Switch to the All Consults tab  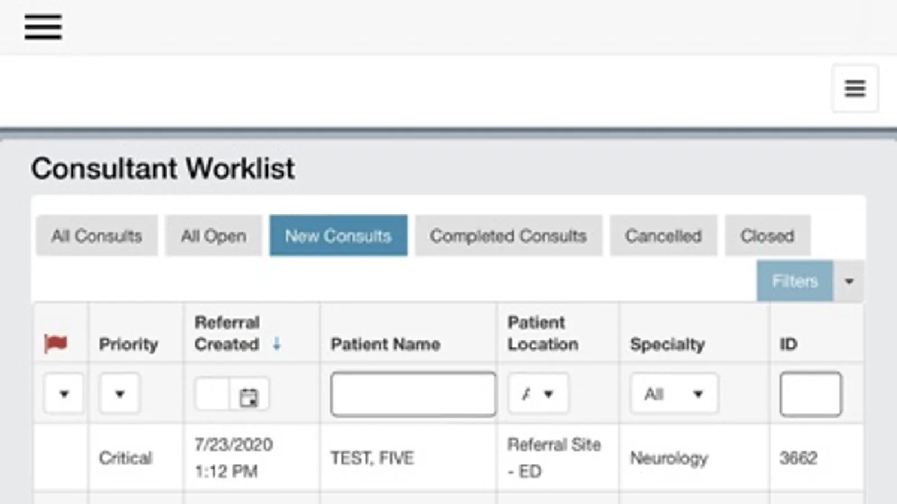pyautogui.click(x=97, y=236)
